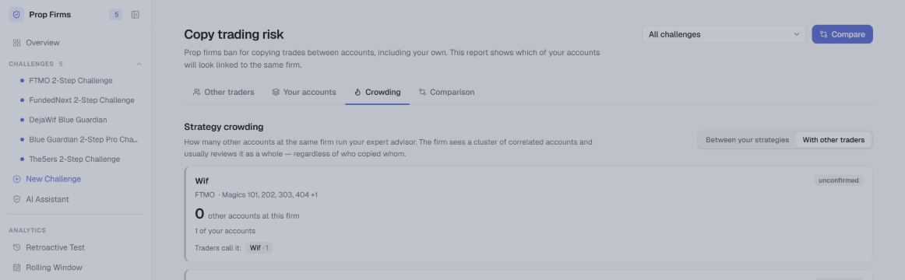Click the Rolling Window calendar icon
The width and height of the screenshot is (905, 280).
[16, 268]
